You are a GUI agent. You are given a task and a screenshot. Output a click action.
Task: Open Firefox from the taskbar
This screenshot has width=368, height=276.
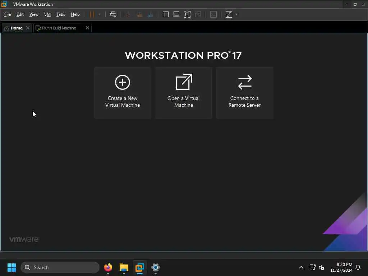coord(108,267)
